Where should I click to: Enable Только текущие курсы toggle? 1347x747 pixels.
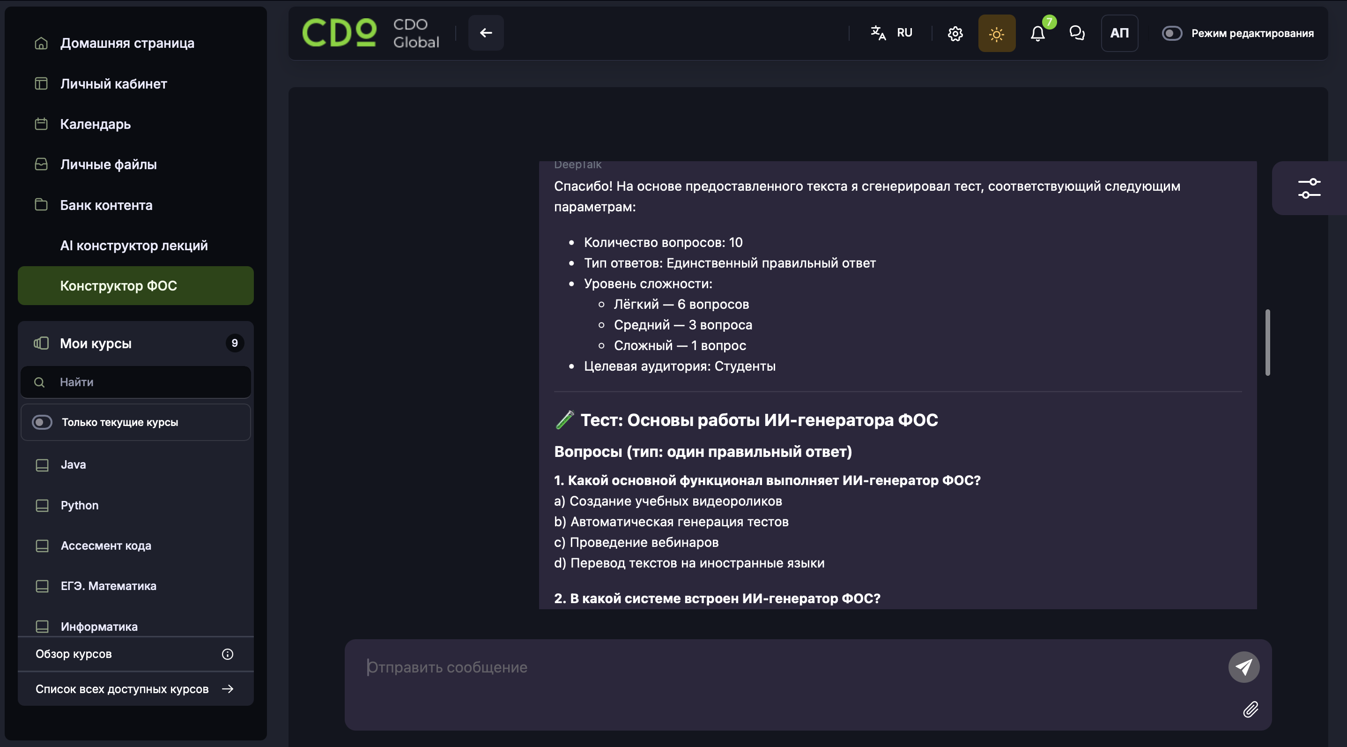[42, 422]
